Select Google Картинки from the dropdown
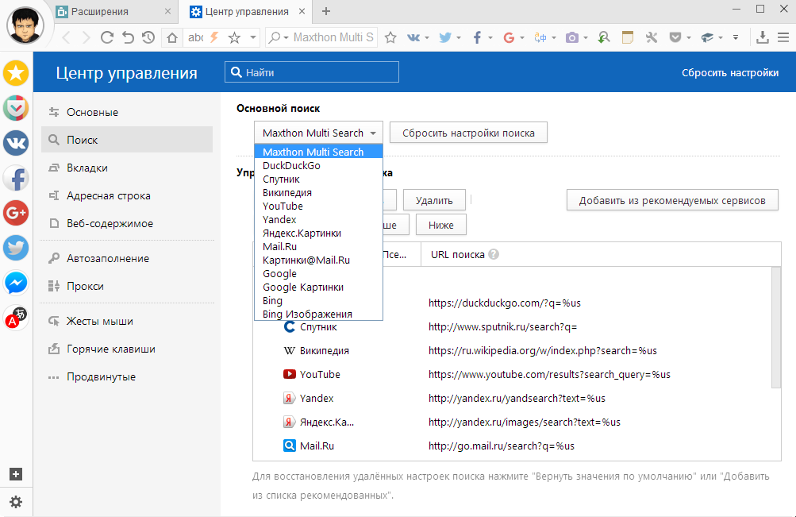This screenshot has height=517, width=796. coord(318,287)
